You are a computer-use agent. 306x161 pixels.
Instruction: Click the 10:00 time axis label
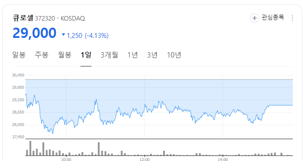[66, 160]
